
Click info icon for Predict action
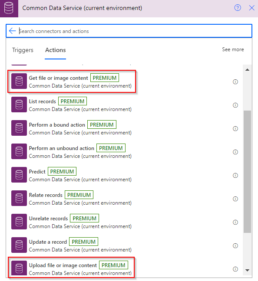pyautogui.click(x=235, y=176)
